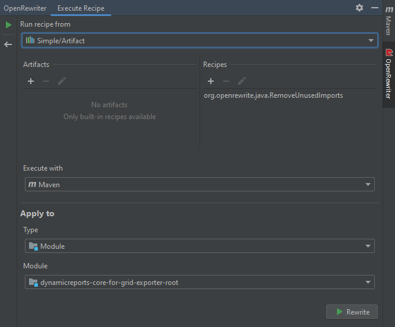Viewport: 395px width, 327px height.
Task: Open the dynamicreports-core-for-grid-exporter-root module dropdown
Action: [x=200, y=282]
